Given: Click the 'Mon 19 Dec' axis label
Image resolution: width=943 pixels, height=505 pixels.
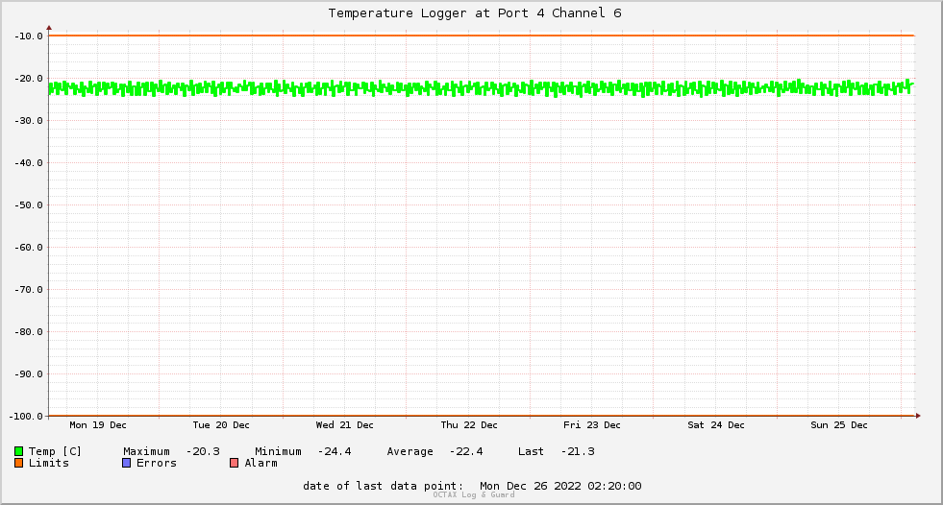Looking at the screenshot, I should [x=98, y=425].
